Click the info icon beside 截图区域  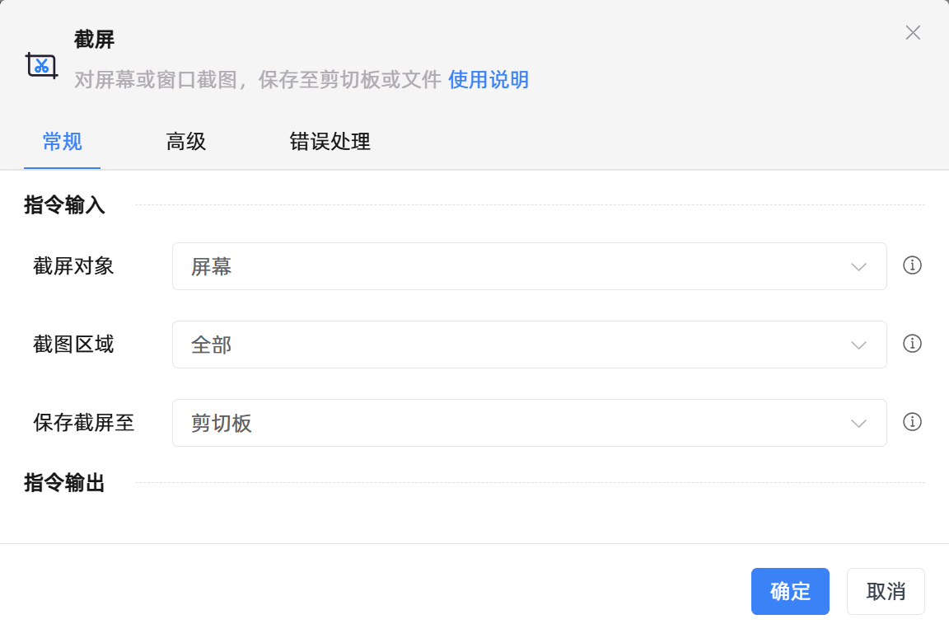[912, 345]
